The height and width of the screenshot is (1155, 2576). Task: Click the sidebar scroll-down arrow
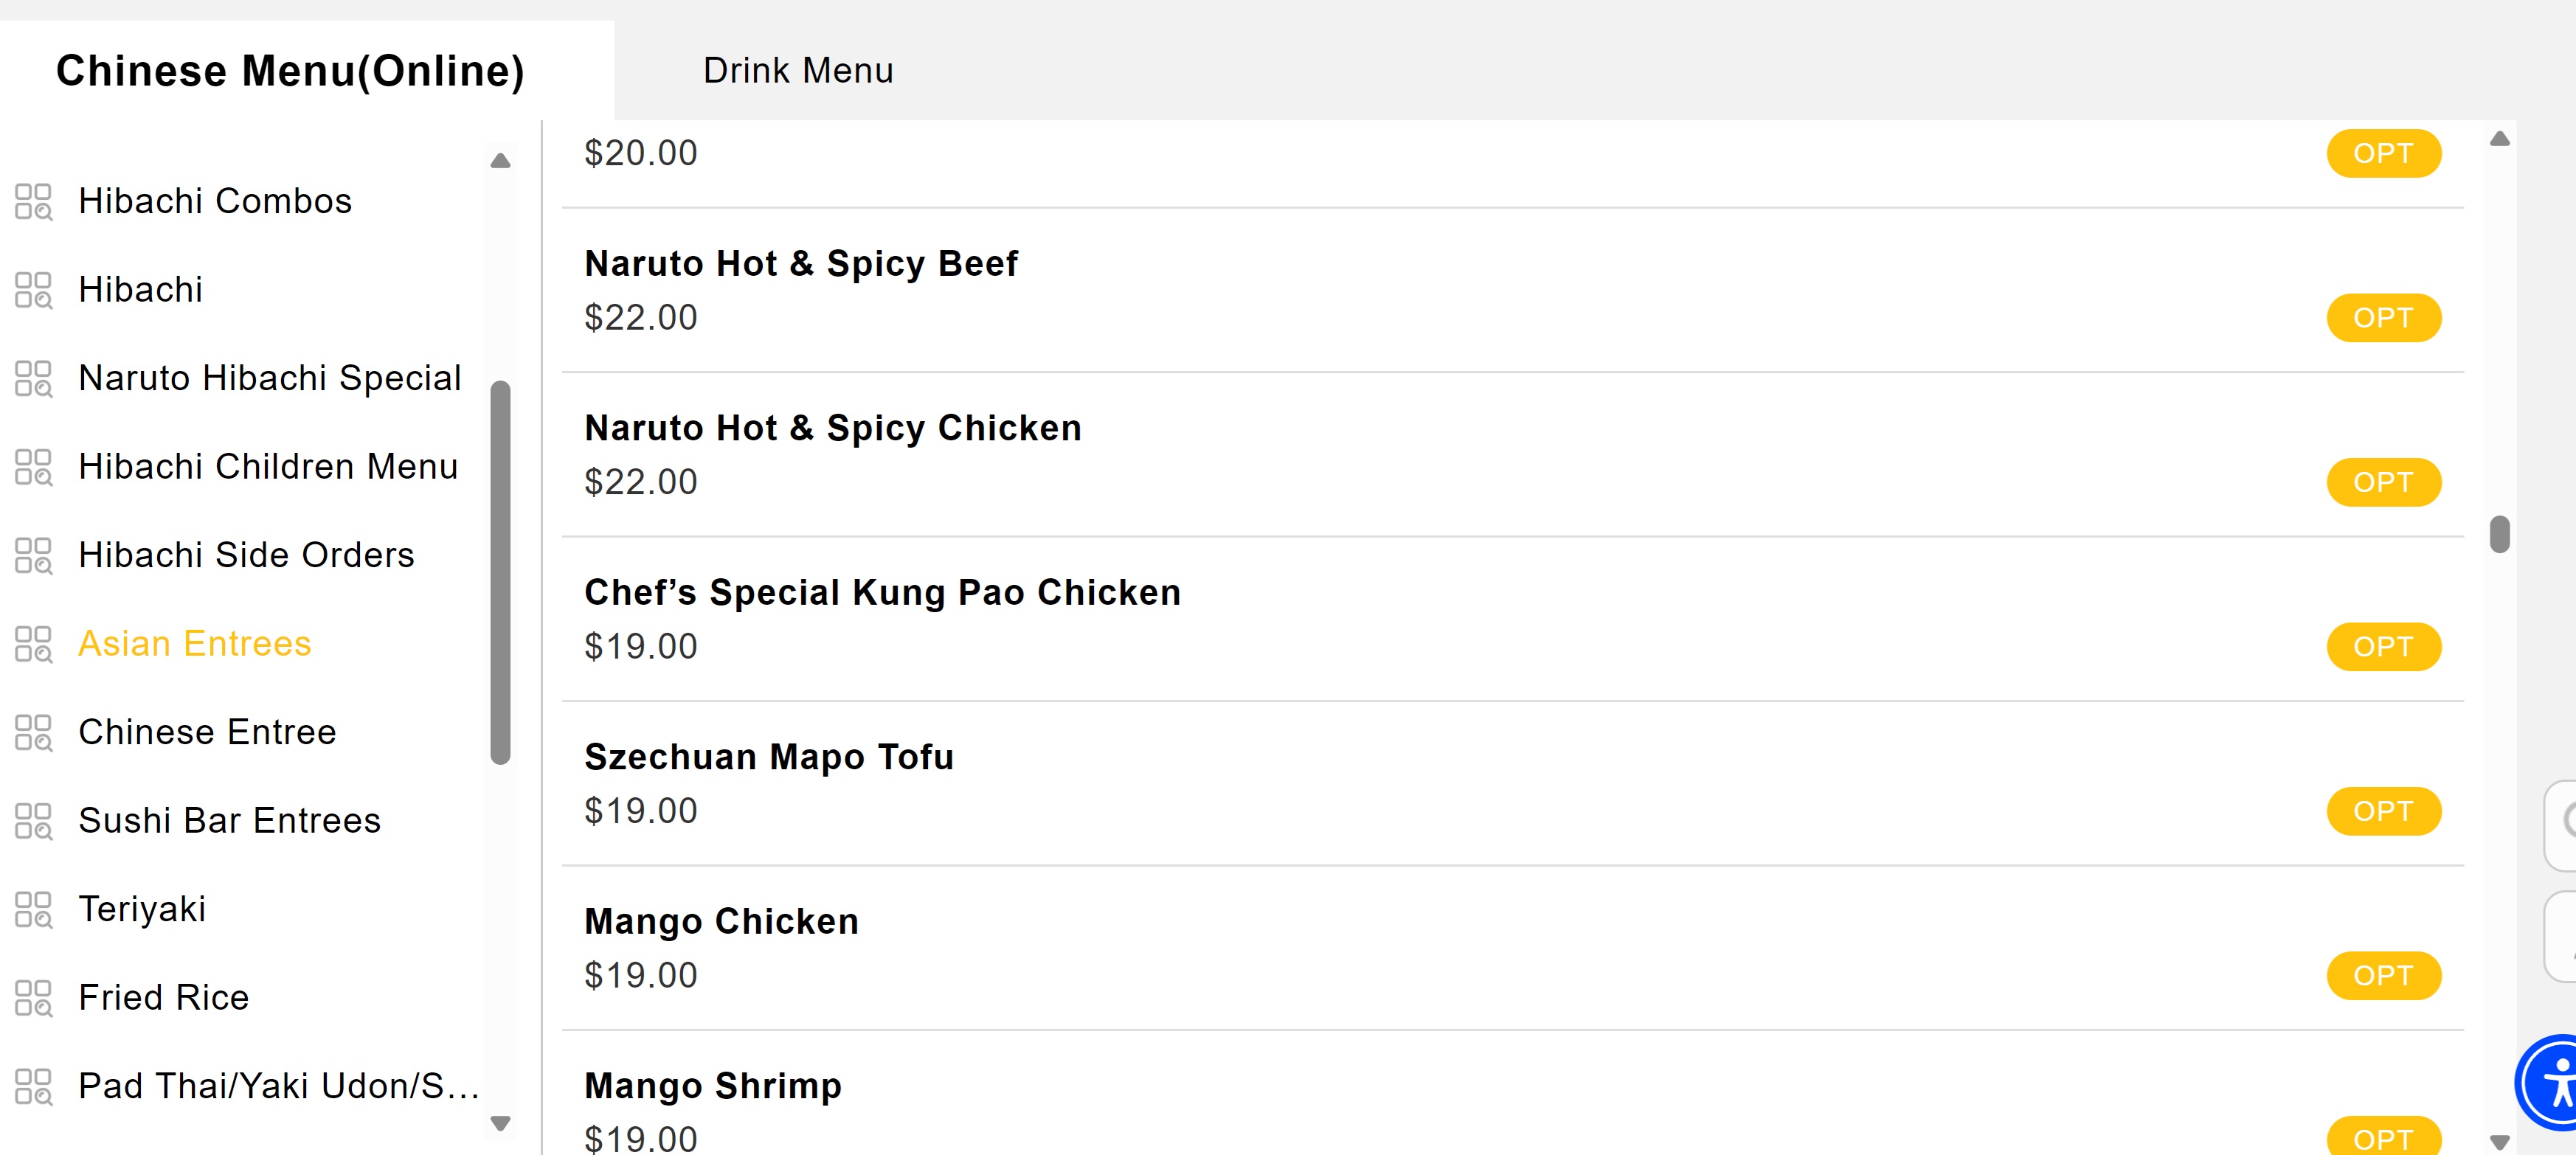tap(501, 1123)
